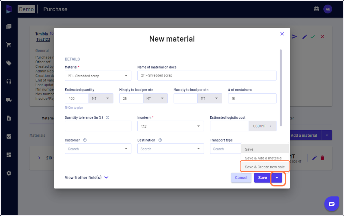
Task: Delete the material row with trash icon
Action: pyautogui.click(x=322, y=158)
